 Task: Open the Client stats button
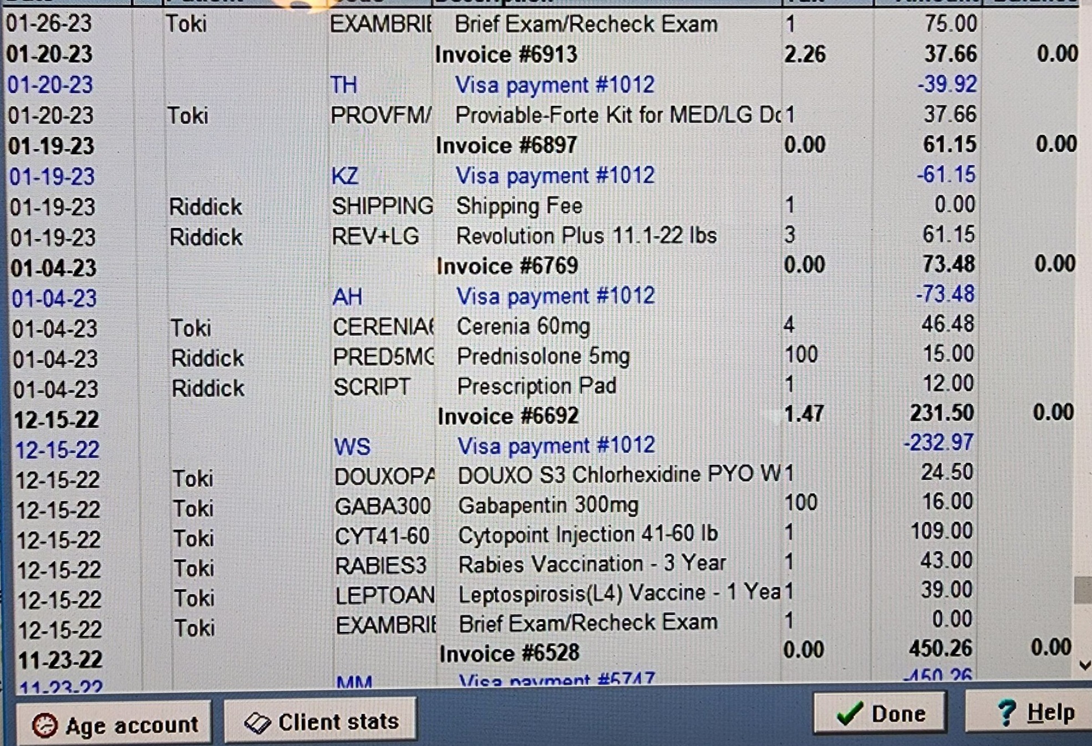click(x=321, y=721)
